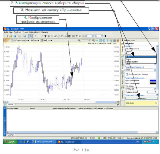The width and height of the screenshot is (160, 154).
Task: Click the save (floppy disk) toolbar icon
Action: click(x=15, y=36)
